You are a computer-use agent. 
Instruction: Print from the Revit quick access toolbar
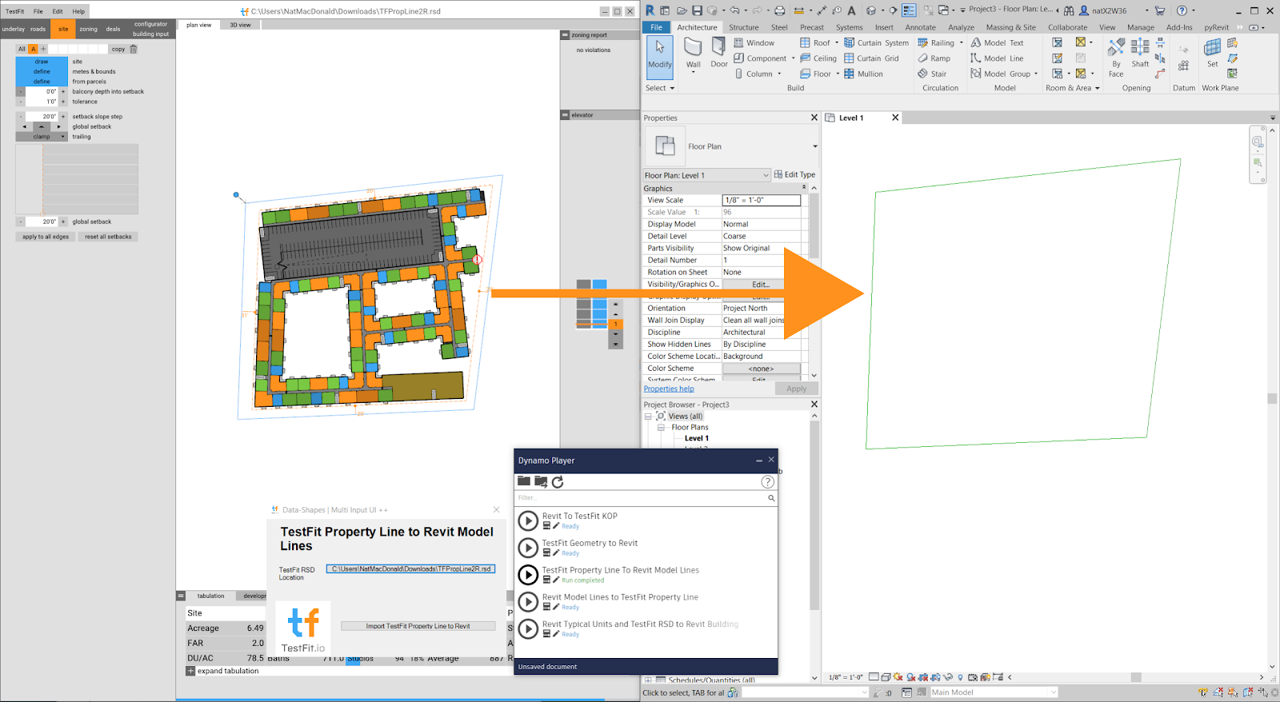[779, 10]
